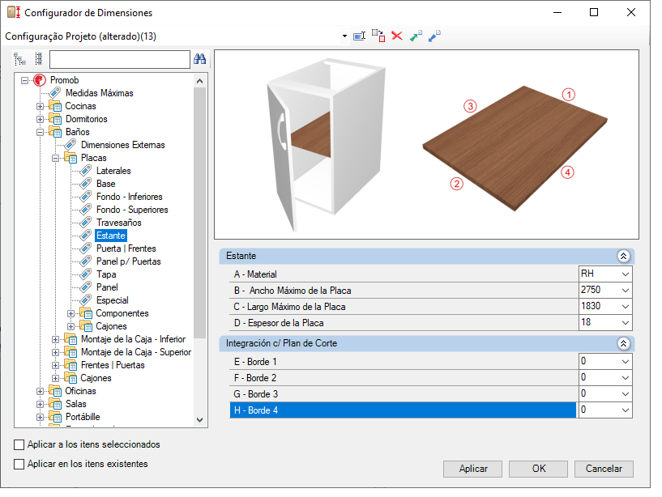
Task: Check Aplicar a los itens seleccionados
Action: coord(19,444)
